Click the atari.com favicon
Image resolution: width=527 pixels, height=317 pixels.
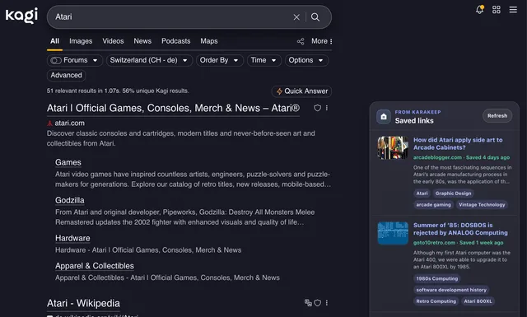coord(49,124)
